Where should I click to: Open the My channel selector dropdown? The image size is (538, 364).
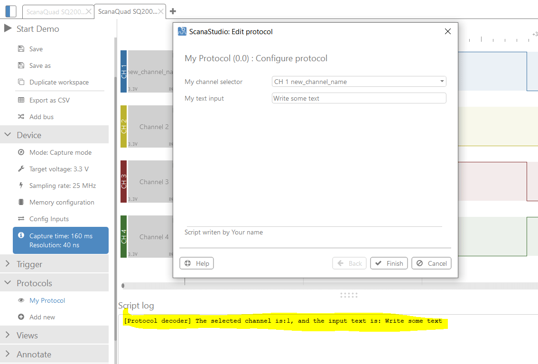pyautogui.click(x=359, y=81)
